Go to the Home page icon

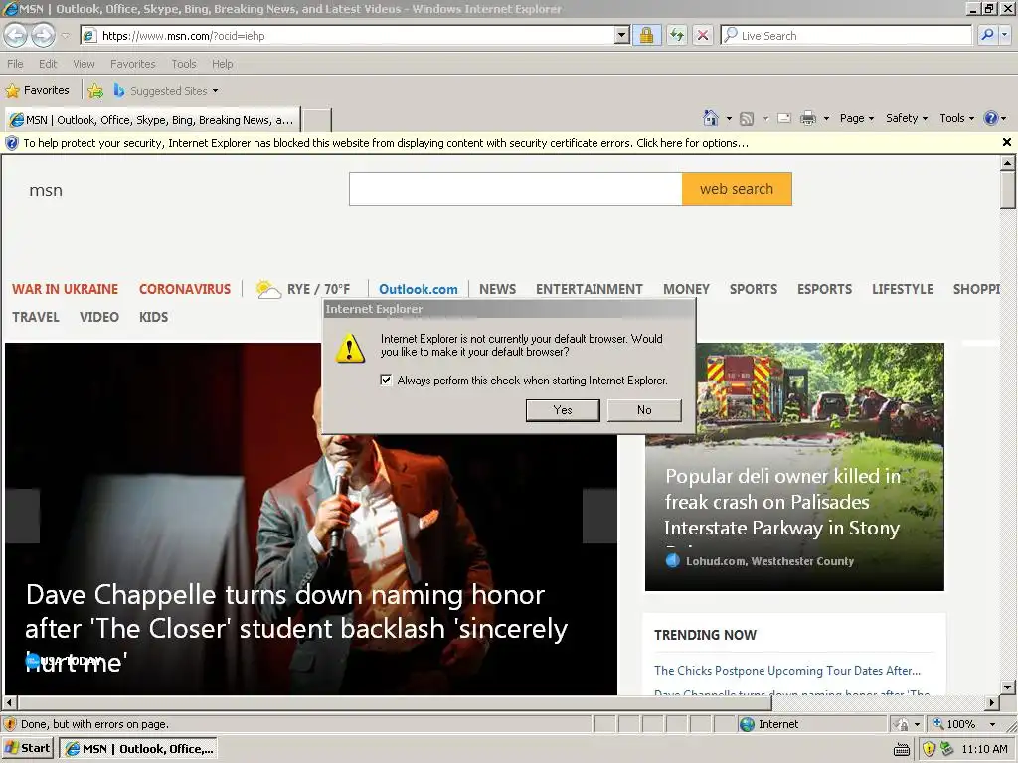click(711, 118)
